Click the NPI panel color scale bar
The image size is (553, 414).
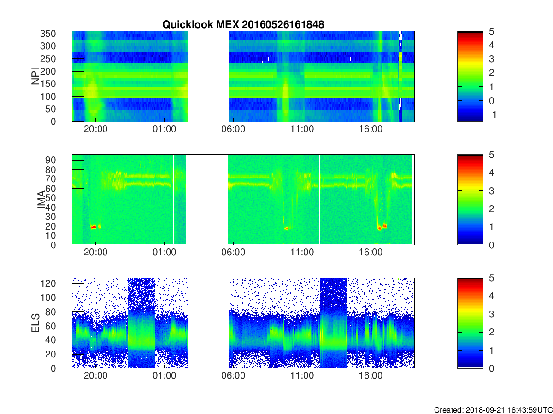click(x=470, y=76)
